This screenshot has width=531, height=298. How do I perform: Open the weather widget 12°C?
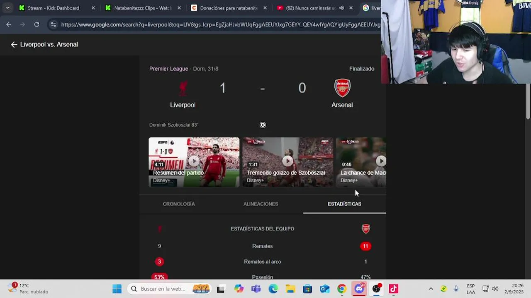[29, 288]
